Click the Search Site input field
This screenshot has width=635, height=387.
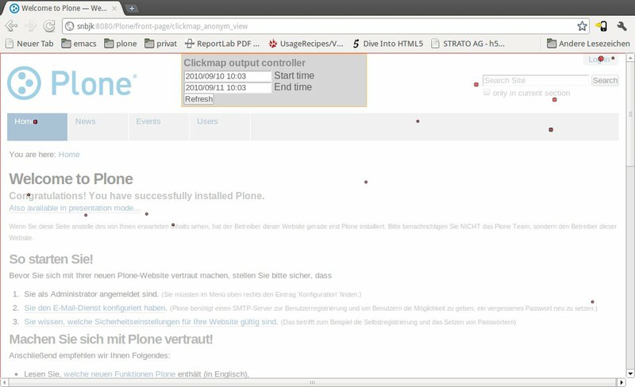[535, 80]
